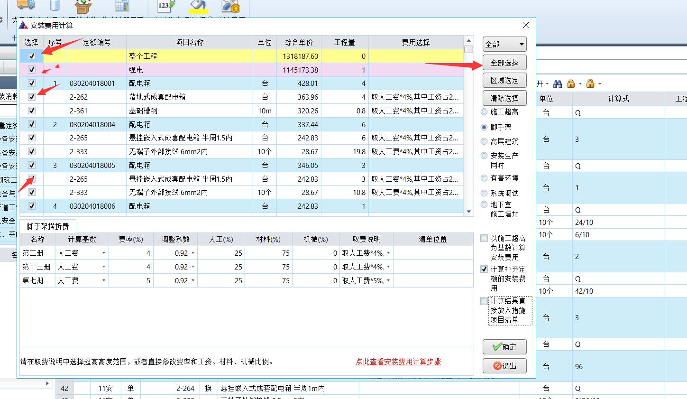Click the 综合单价 column header
The height and width of the screenshot is (399, 687).
click(x=299, y=42)
